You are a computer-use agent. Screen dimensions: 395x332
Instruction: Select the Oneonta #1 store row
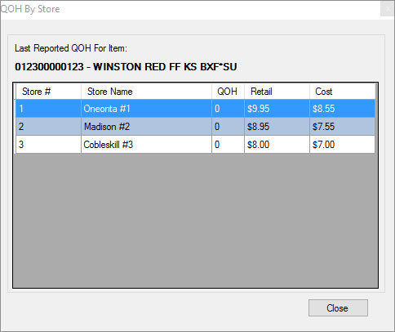(x=195, y=109)
